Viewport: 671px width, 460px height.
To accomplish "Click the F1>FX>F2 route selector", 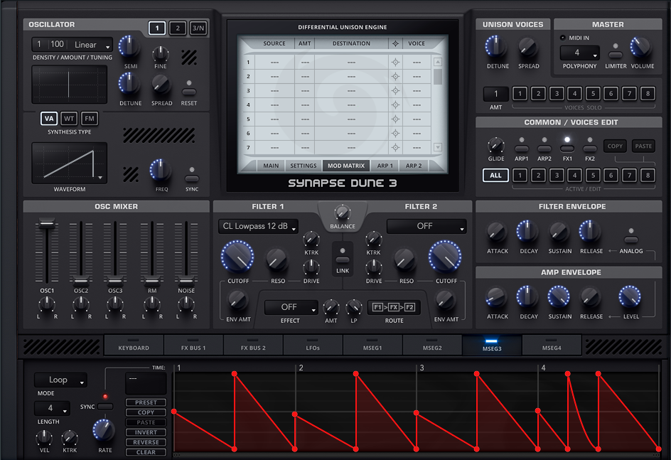I will pyautogui.click(x=394, y=307).
